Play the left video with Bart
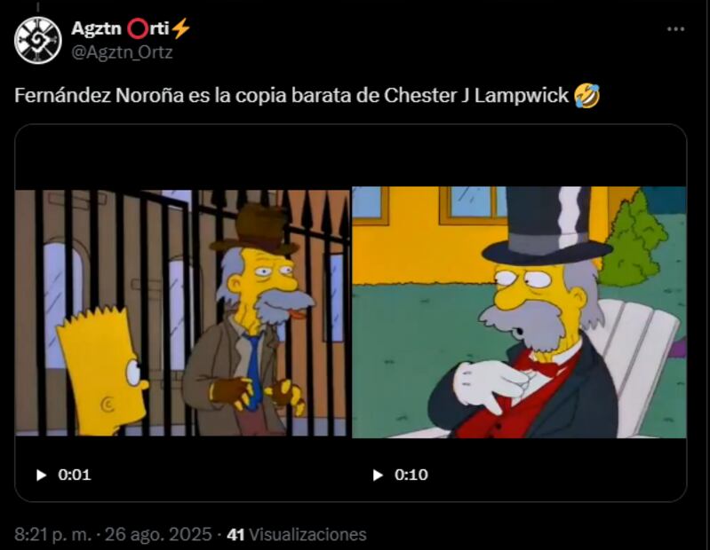Screen dimensions: 710x550 [41, 475]
